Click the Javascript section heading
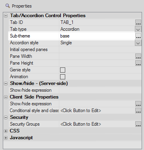Screen dimensions: 144x150 click(x=21, y=138)
